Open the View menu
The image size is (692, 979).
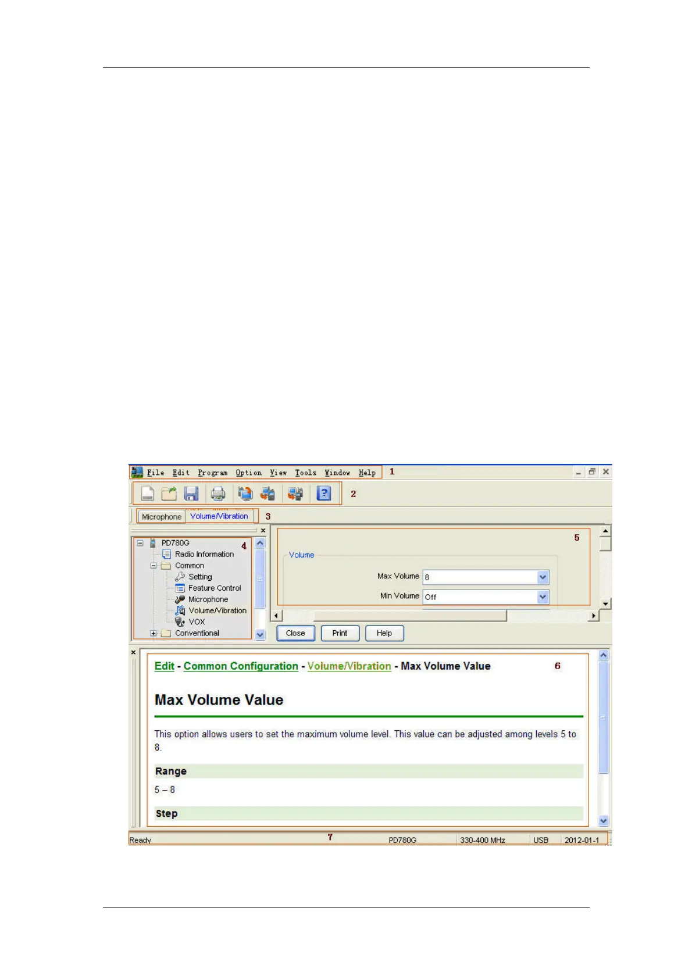tap(279, 473)
